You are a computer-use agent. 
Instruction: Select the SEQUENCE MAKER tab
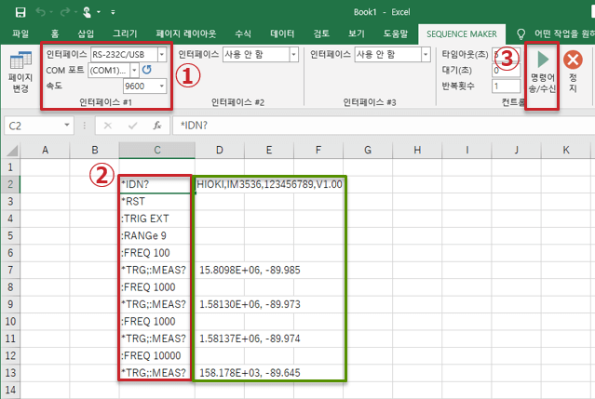(x=462, y=34)
